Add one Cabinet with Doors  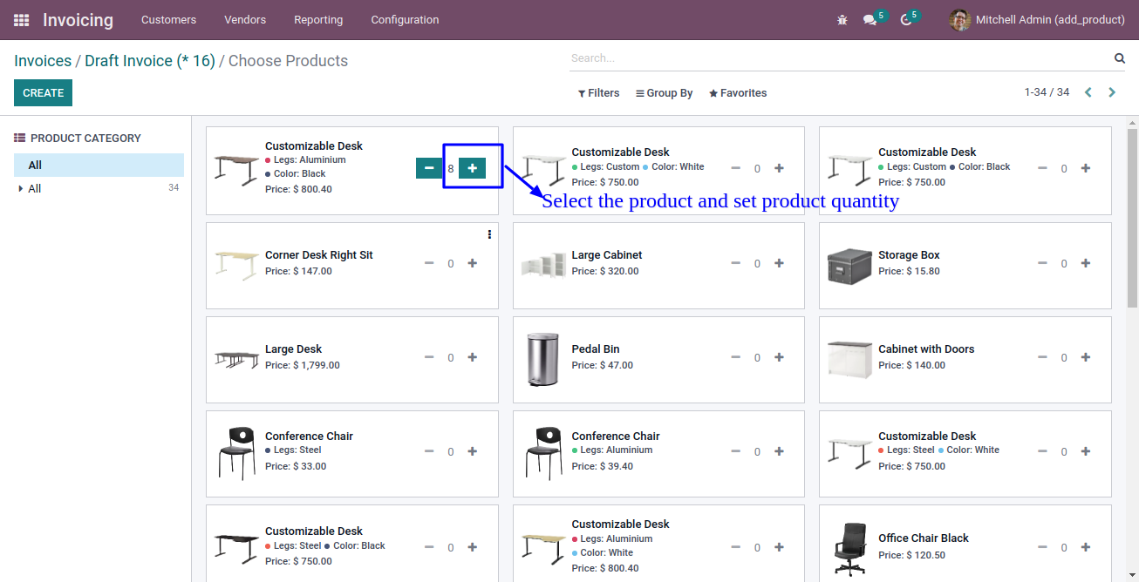1086,357
